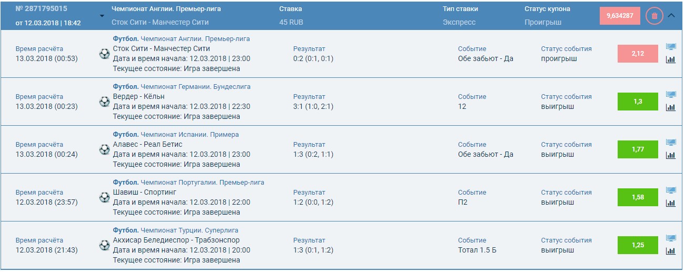Open the broadcast monitor icon for Сток Сити match
684x272 pixels.
(671, 47)
